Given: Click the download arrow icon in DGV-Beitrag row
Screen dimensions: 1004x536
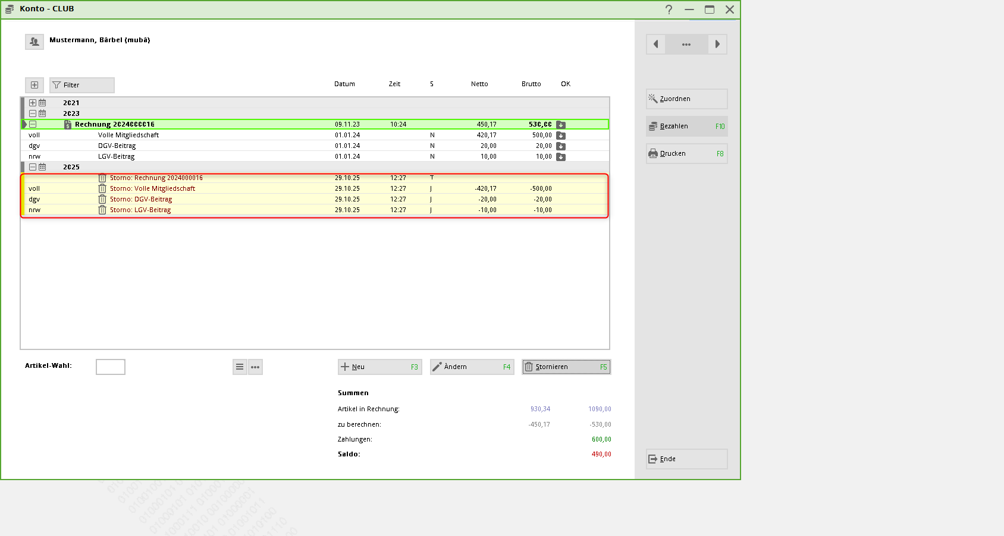Looking at the screenshot, I should pyautogui.click(x=560, y=146).
